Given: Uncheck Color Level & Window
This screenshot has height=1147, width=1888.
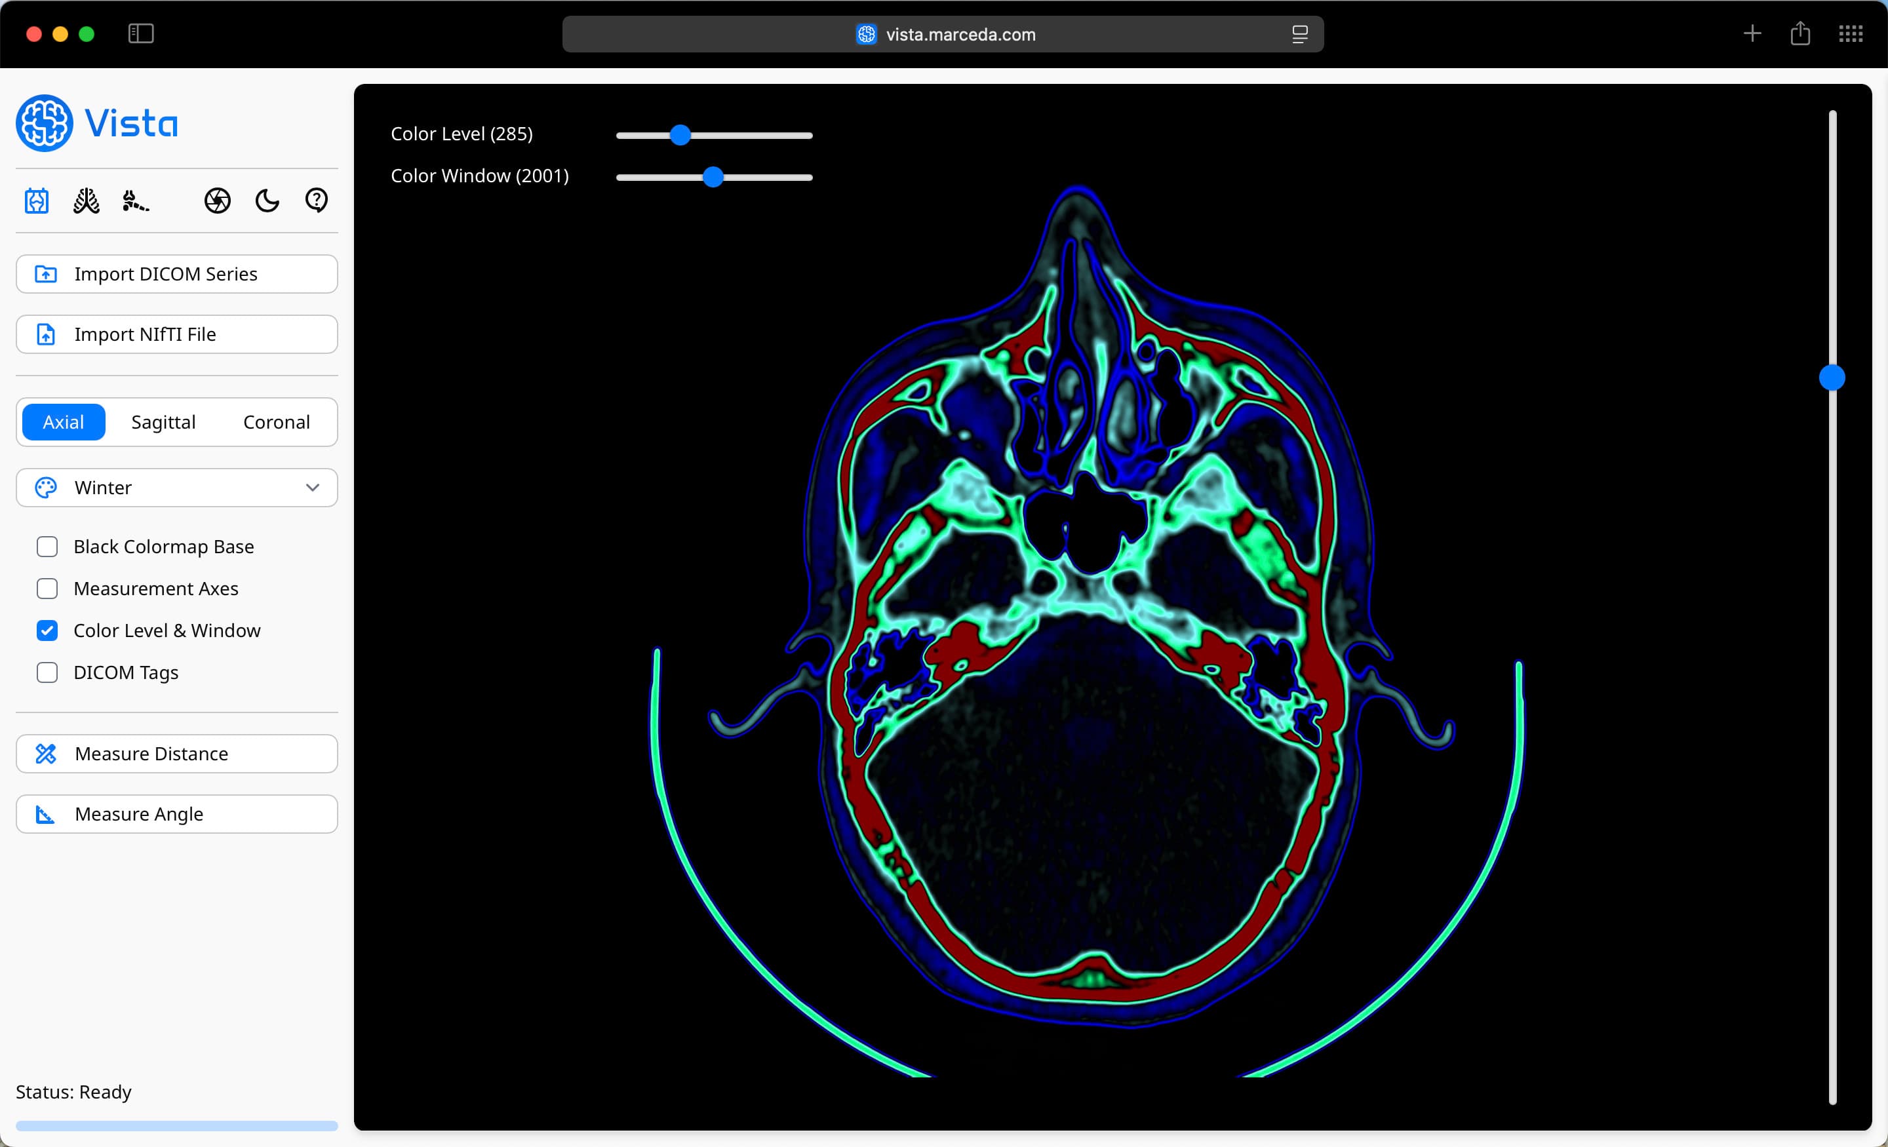Looking at the screenshot, I should coord(47,631).
